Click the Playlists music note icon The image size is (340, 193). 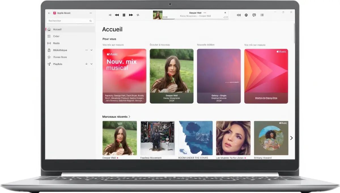49,64
